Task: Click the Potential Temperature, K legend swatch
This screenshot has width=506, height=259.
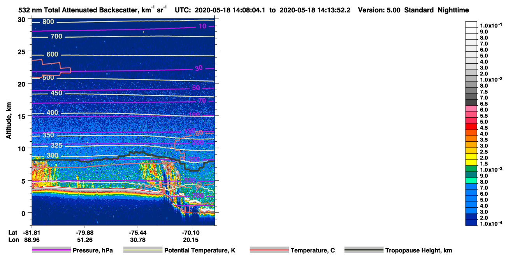Action: (143, 250)
